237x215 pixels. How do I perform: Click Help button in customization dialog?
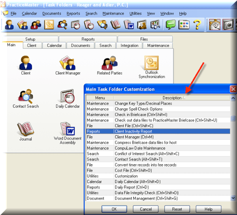tap(209, 209)
